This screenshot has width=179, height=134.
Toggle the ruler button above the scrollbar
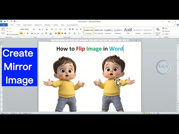(x=178, y=40)
